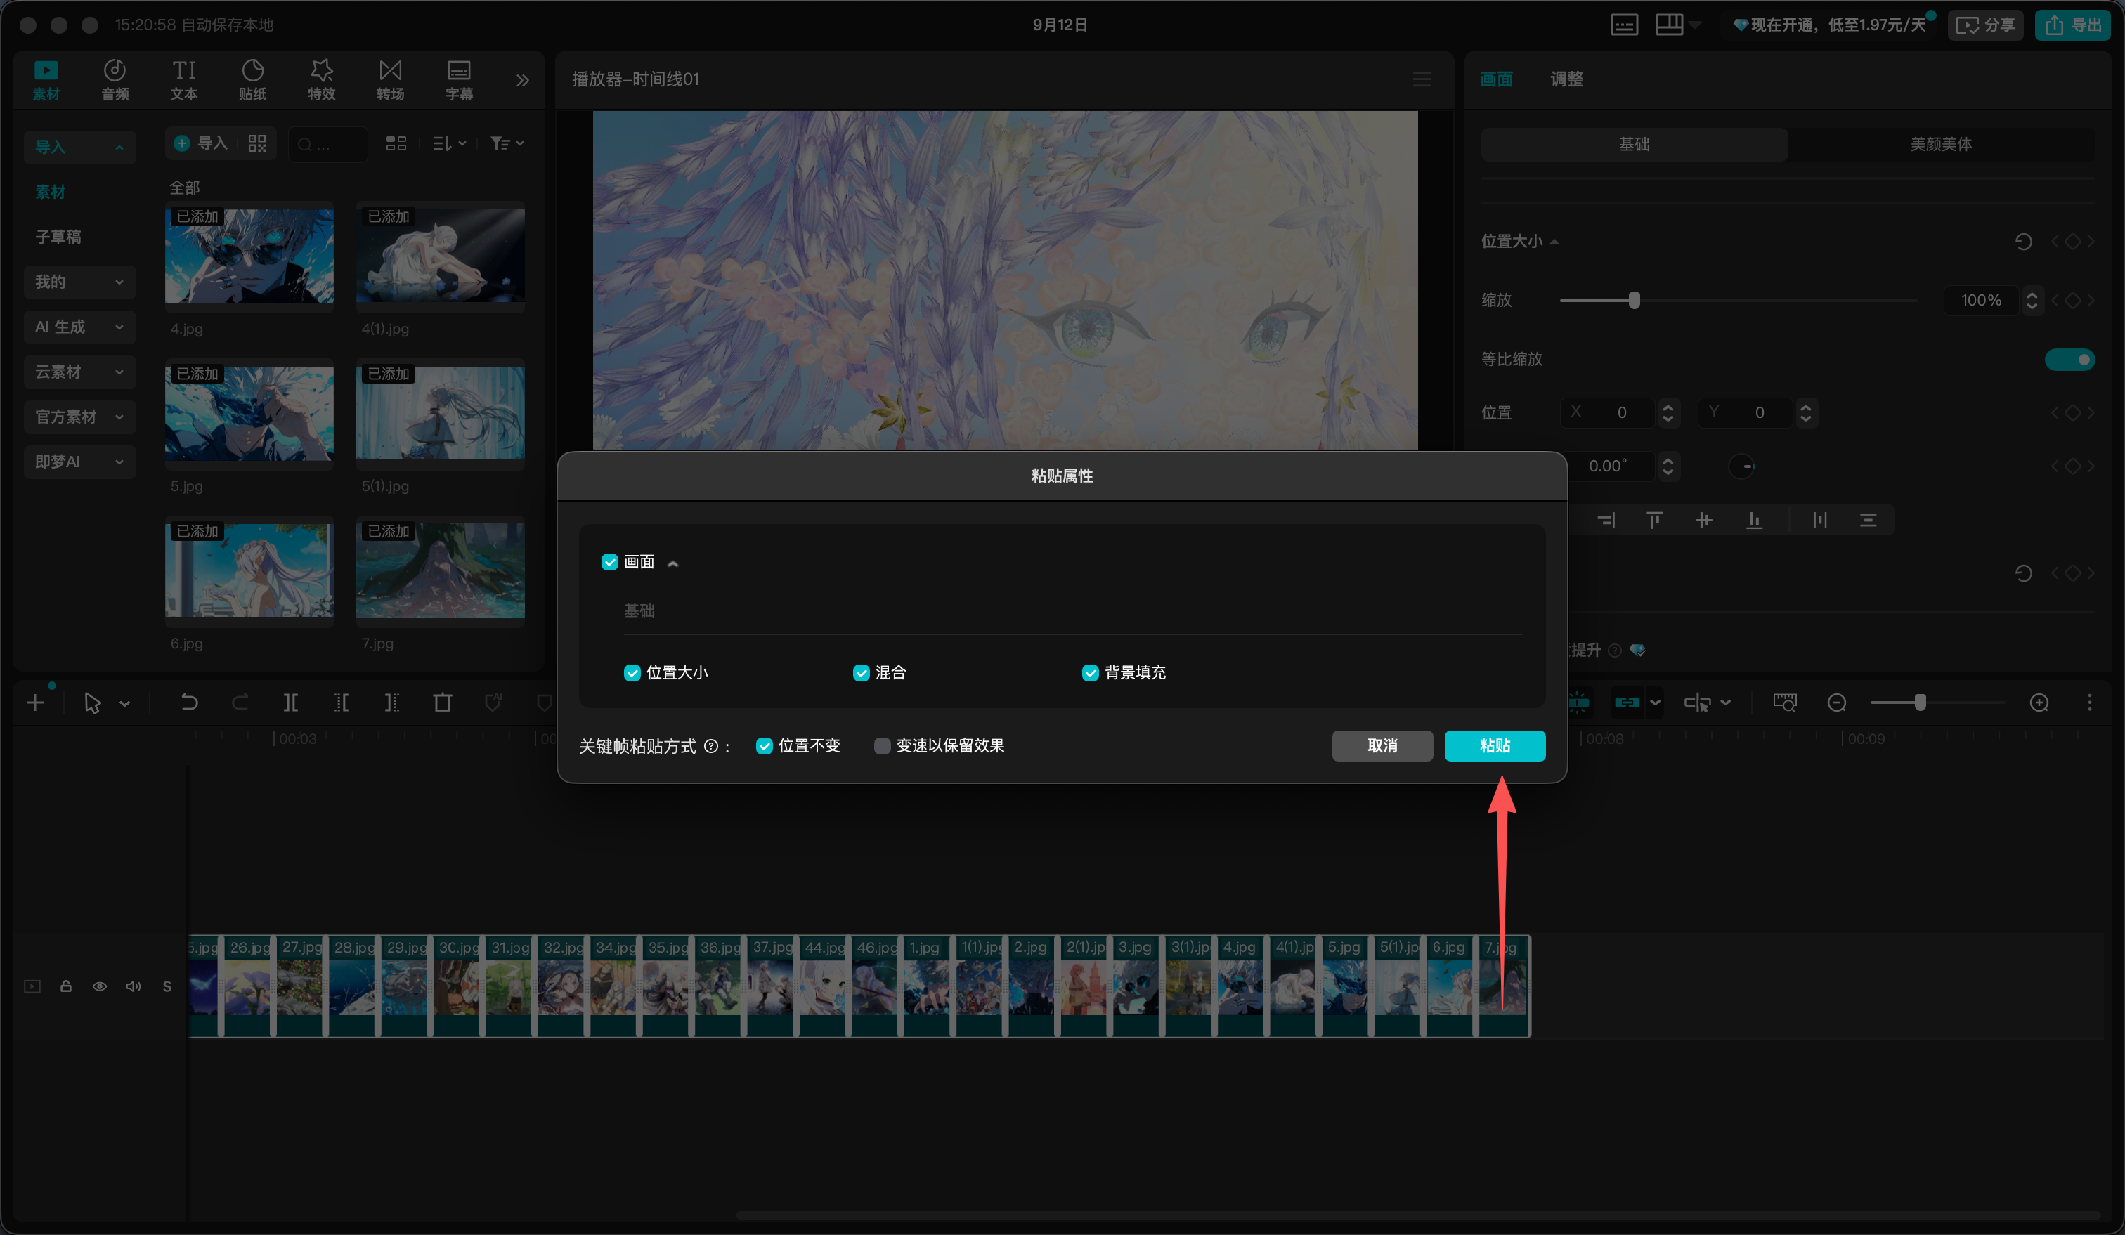Mute the main track audio
Screen dimensions: 2125x1235
[134, 986]
